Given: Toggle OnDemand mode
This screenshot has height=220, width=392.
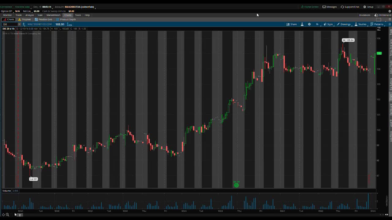Looking at the screenshot, I should click(383, 15).
